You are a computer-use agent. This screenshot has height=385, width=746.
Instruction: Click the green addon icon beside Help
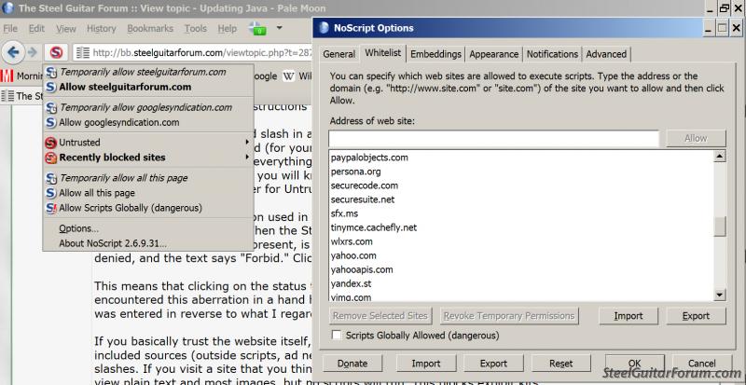click(257, 29)
